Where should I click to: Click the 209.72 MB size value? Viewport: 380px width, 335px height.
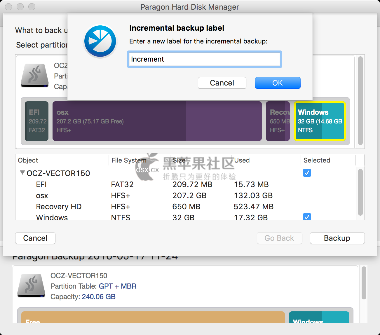pyautogui.click(x=192, y=184)
